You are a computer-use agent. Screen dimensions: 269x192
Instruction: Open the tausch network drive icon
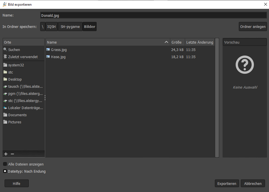(5, 86)
